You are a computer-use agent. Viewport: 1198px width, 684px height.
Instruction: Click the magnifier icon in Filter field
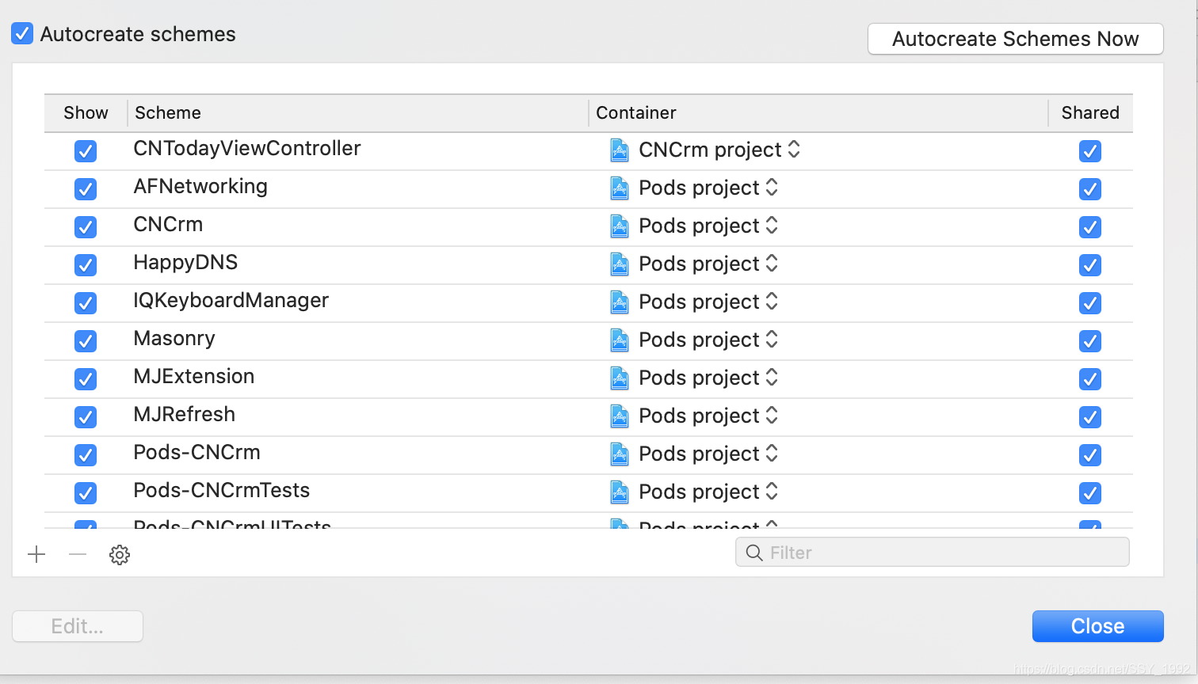tap(754, 553)
